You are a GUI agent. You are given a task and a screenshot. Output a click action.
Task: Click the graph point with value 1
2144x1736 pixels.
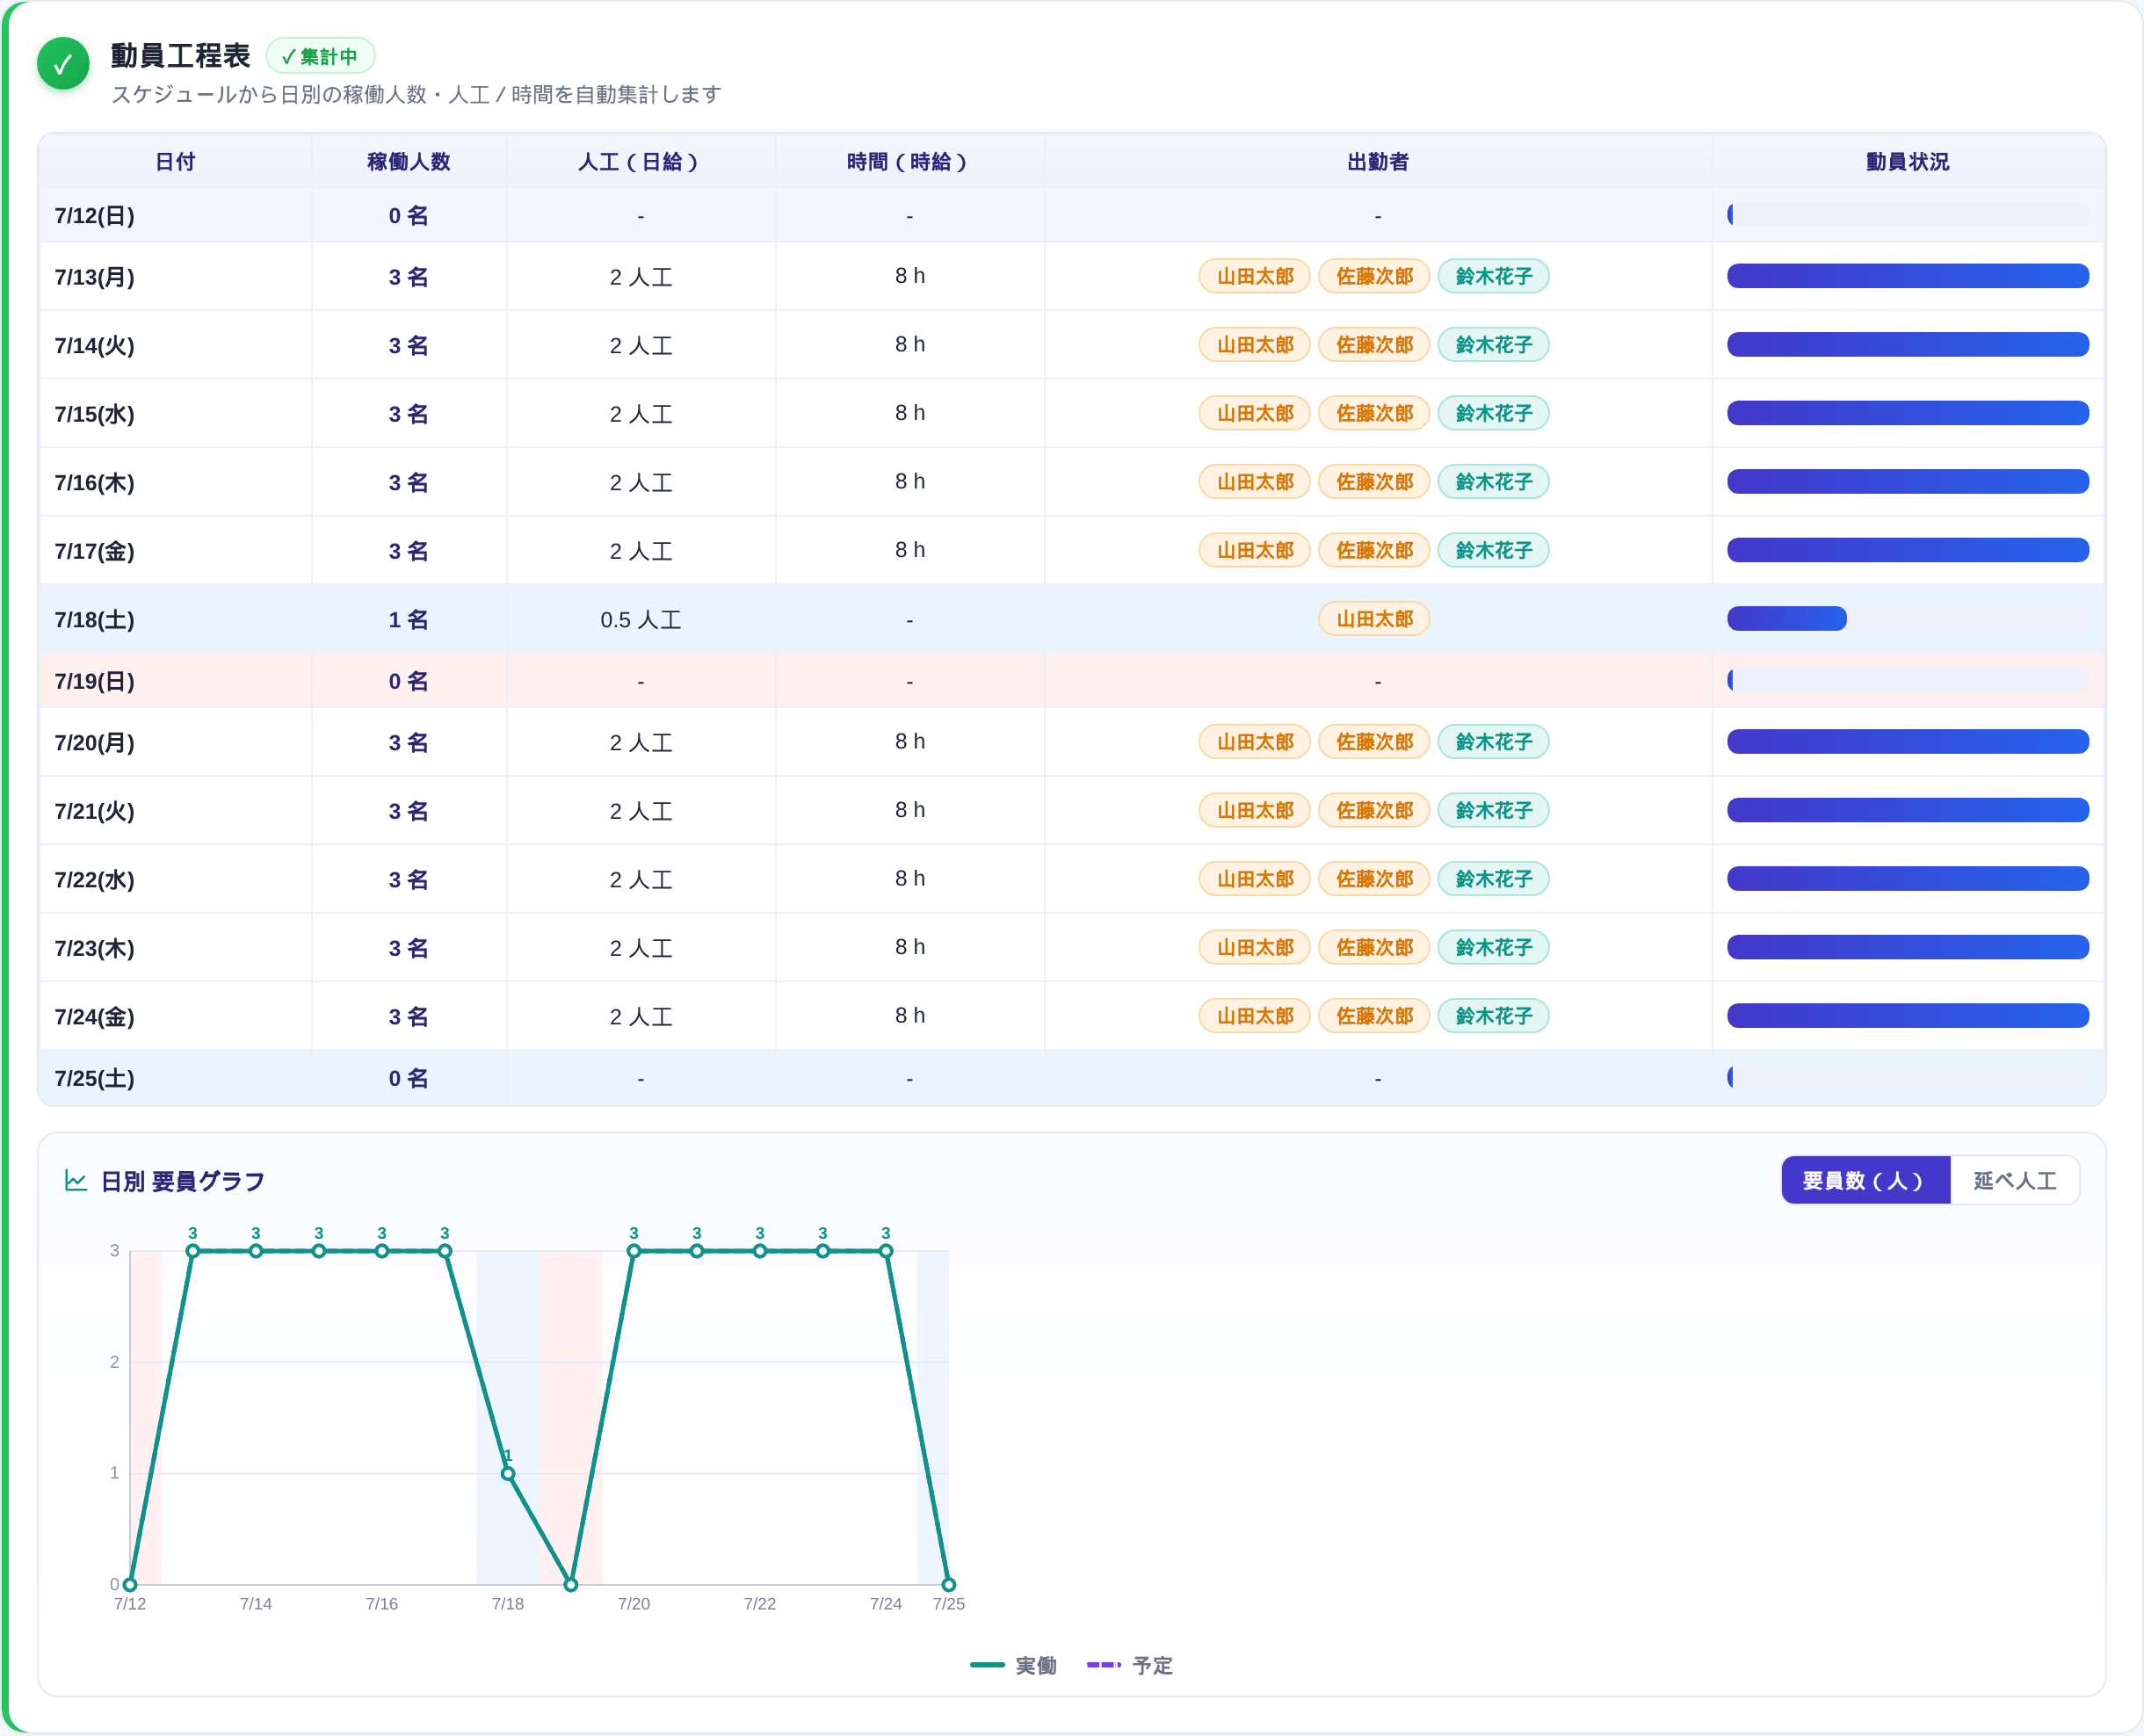coord(508,1473)
